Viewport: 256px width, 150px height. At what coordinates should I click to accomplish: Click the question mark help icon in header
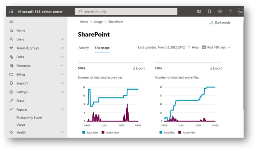(230, 12)
